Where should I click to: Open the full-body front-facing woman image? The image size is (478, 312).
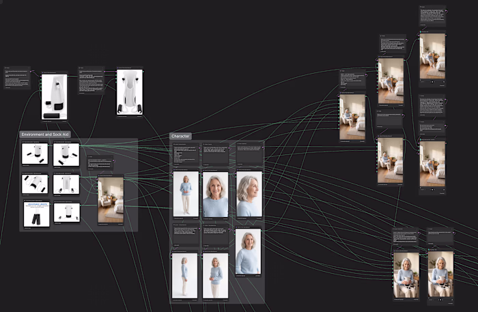pos(186,194)
